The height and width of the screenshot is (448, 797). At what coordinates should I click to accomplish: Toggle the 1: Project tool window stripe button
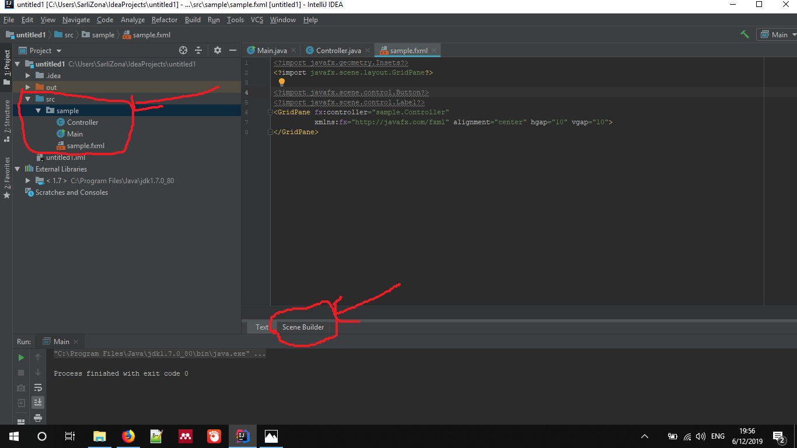(x=7, y=66)
